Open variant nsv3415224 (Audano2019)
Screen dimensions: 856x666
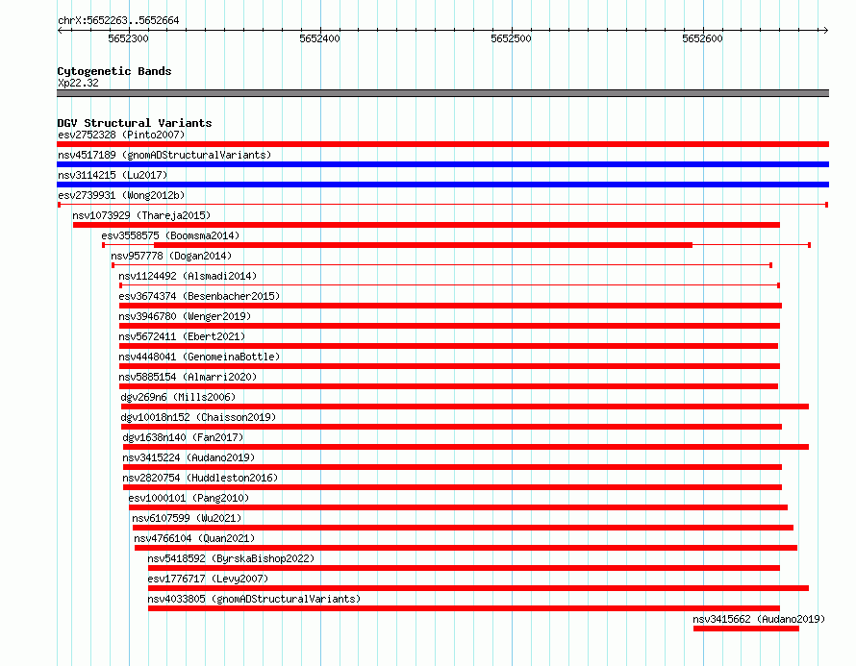click(x=189, y=457)
